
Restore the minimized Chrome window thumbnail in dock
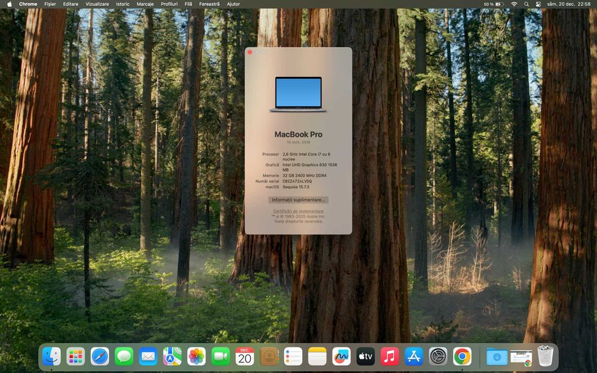pyautogui.click(x=521, y=357)
